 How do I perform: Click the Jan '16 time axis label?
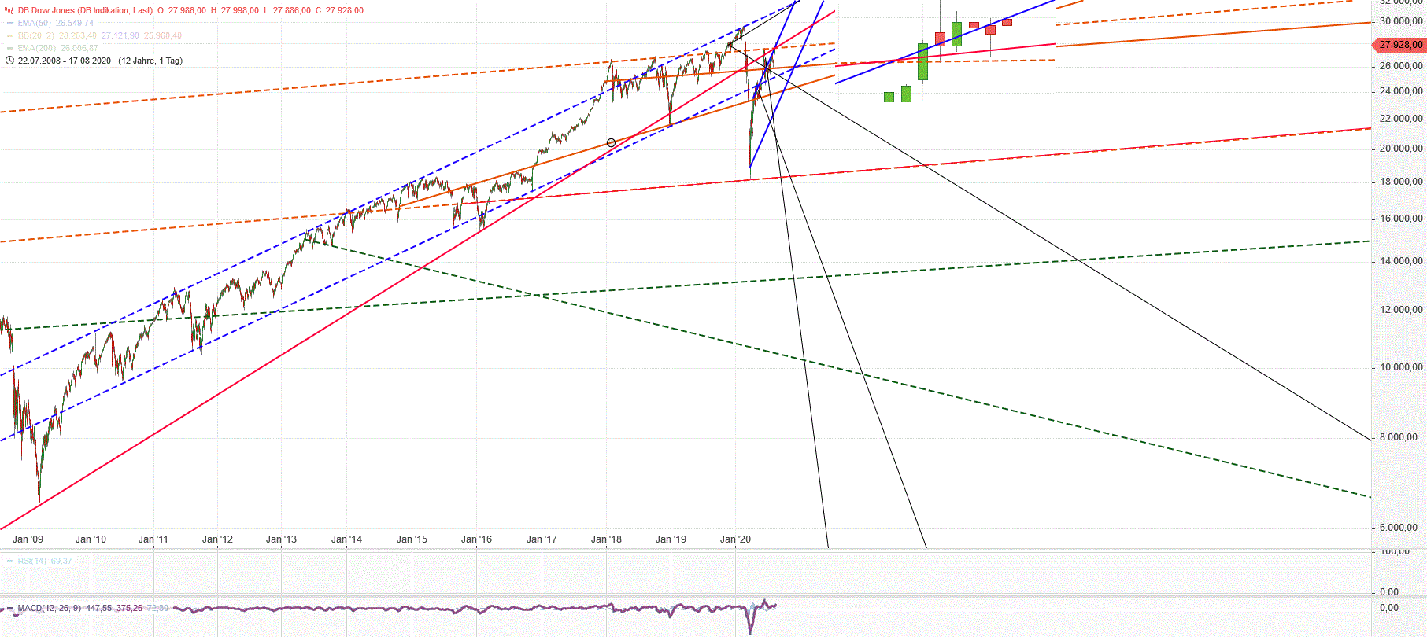476,539
